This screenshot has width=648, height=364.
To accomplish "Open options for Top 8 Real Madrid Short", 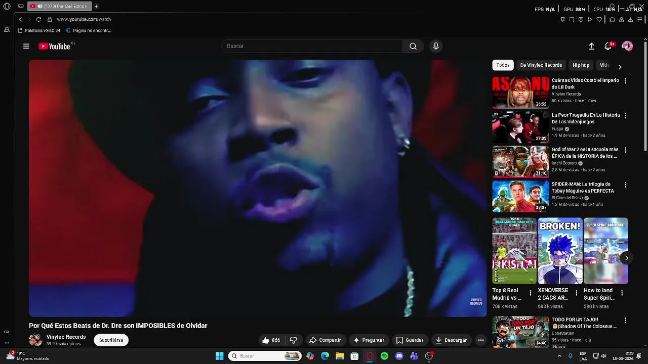I will point(531,293).
